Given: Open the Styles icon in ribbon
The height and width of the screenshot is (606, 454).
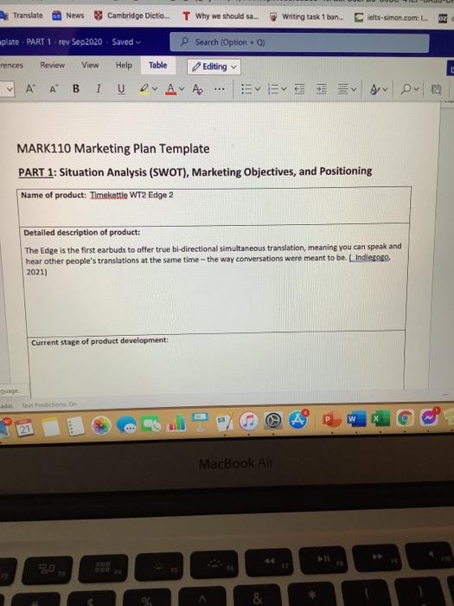Looking at the screenshot, I should pyautogui.click(x=374, y=90).
